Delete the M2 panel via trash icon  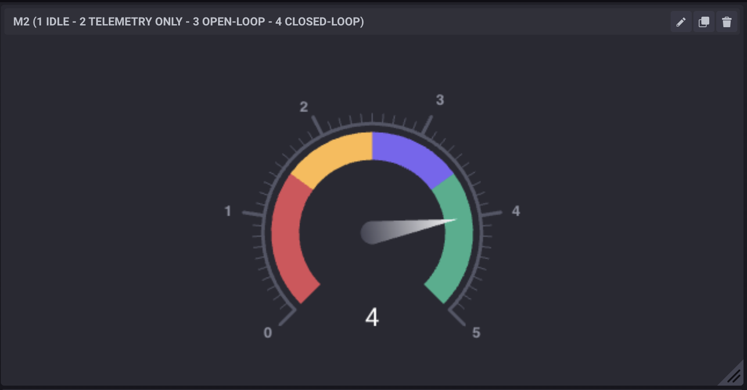727,22
